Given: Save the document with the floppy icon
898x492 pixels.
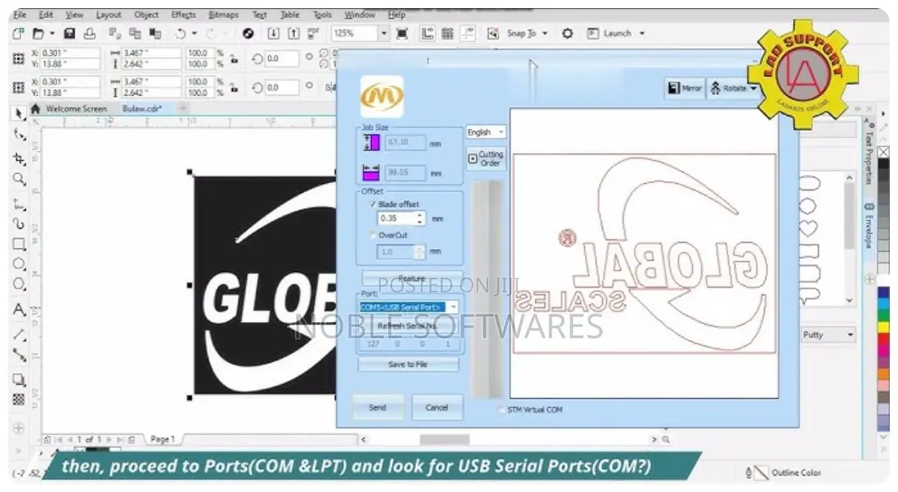Looking at the screenshot, I should pyautogui.click(x=69, y=34).
